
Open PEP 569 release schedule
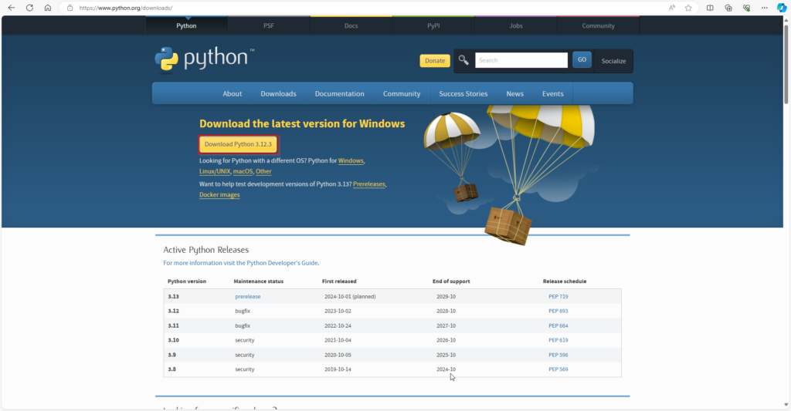[x=558, y=369]
